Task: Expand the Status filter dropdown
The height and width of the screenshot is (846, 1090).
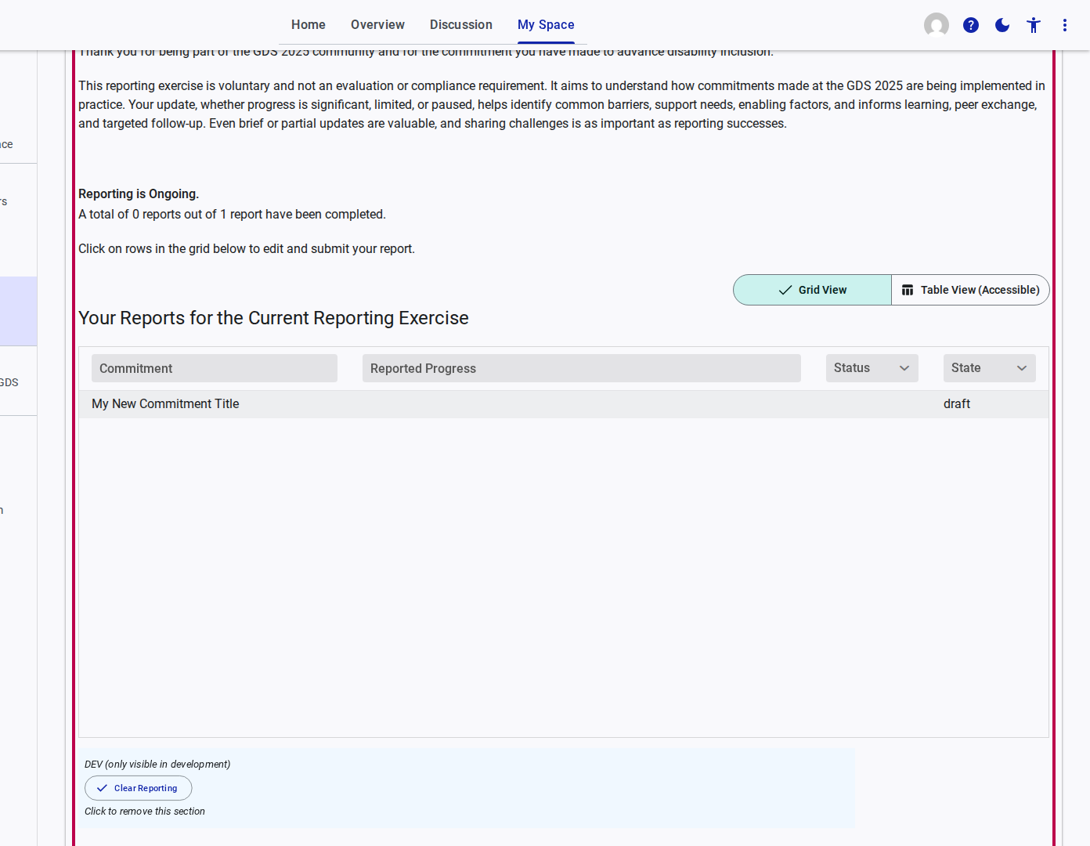Action: tap(872, 368)
